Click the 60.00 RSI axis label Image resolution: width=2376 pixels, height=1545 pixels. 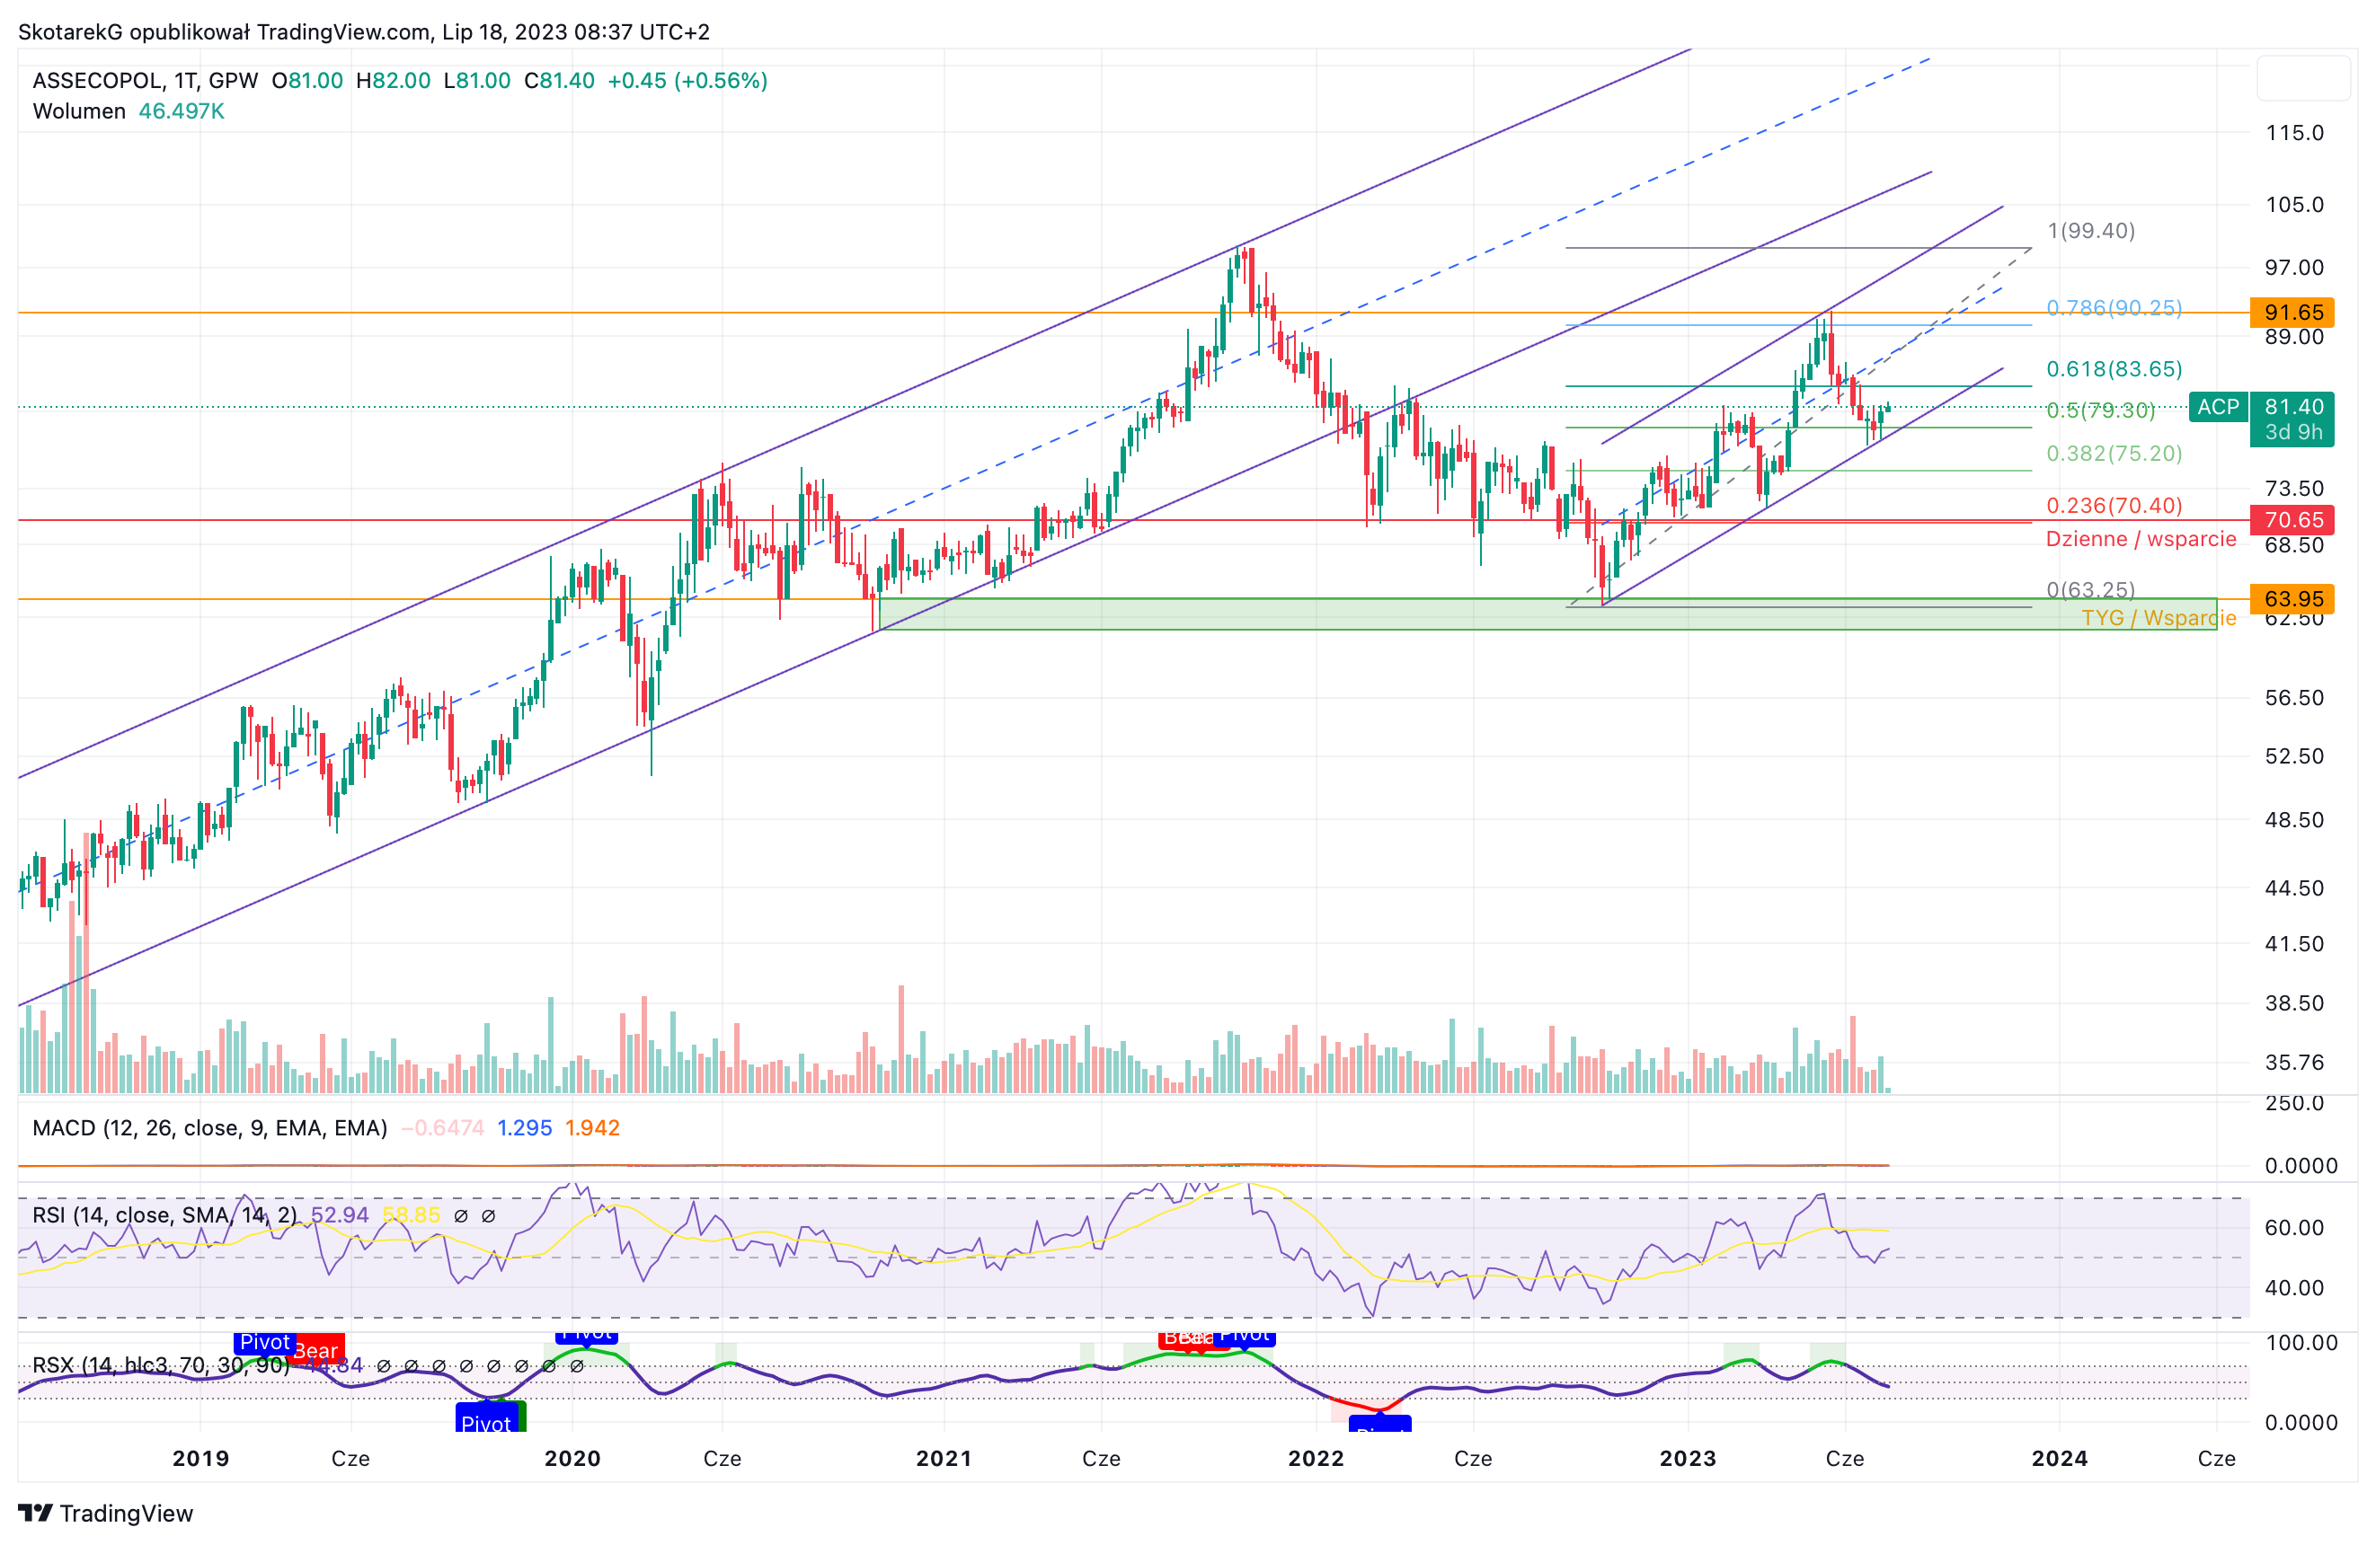(x=2294, y=1228)
